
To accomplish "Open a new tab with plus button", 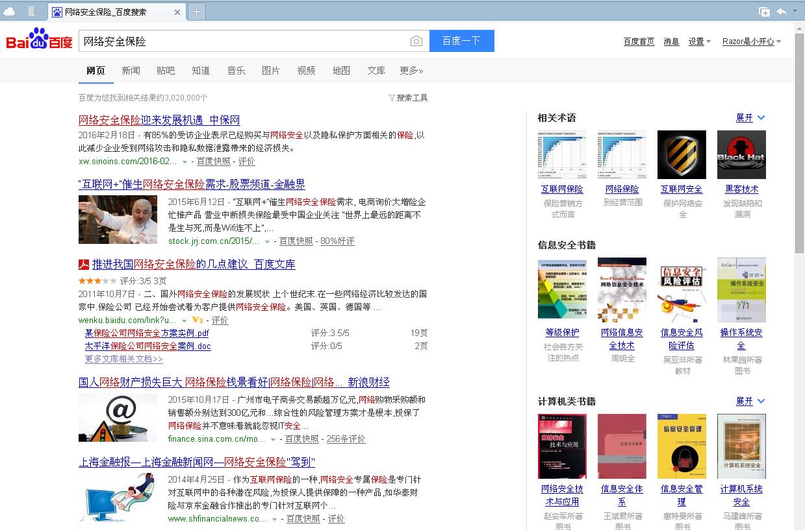I will coord(196,12).
